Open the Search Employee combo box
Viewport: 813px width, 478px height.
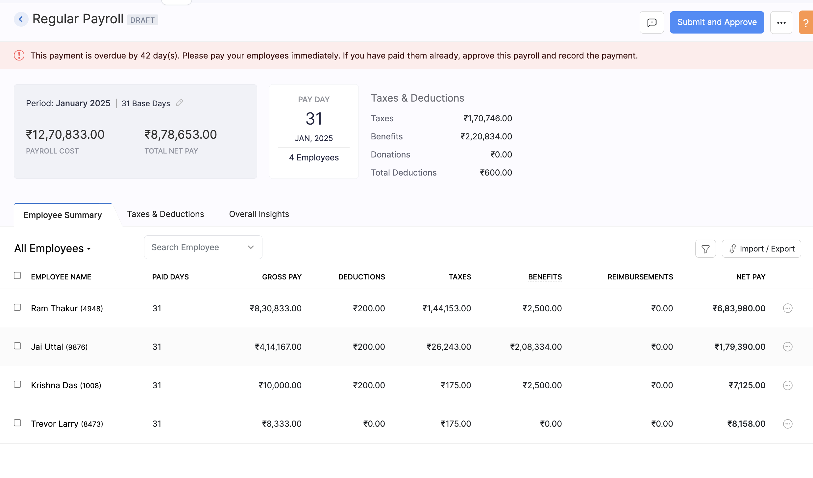click(203, 247)
